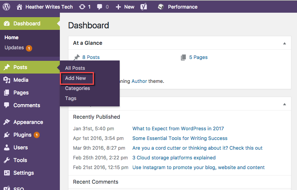The height and width of the screenshot is (190, 297).
Task: Open Some Essential Tools for Writing Success
Action: [x=180, y=138]
